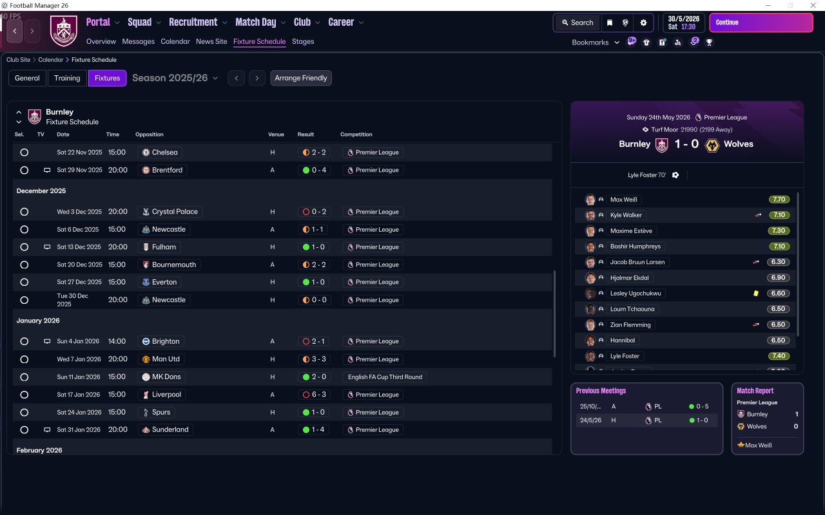This screenshot has width=825, height=515.
Task: Click the up chevron beside Burnley Fixture Schedule
Action: 19,112
